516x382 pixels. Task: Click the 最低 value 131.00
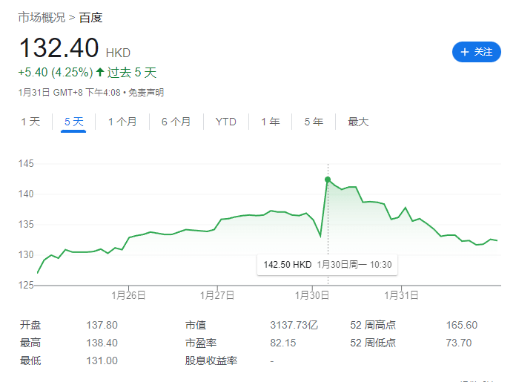(x=102, y=361)
